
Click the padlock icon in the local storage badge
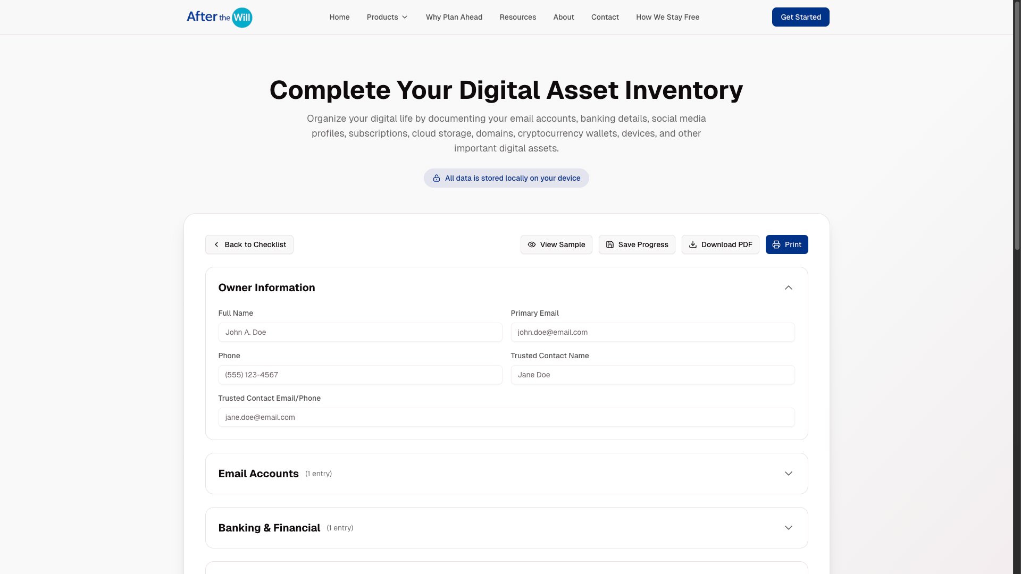[436, 178]
